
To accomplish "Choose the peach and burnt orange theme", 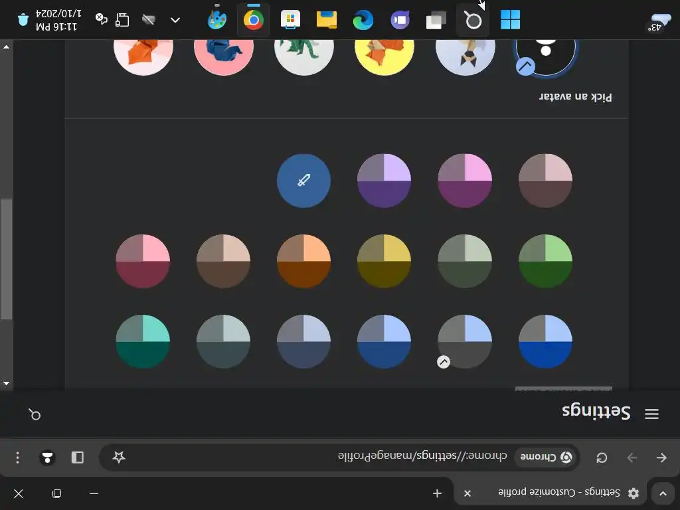I will [303, 261].
